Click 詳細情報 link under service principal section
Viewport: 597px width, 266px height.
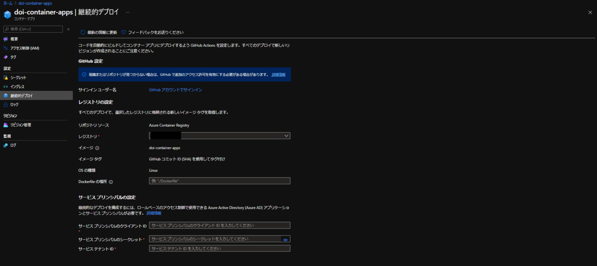point(154,212)
